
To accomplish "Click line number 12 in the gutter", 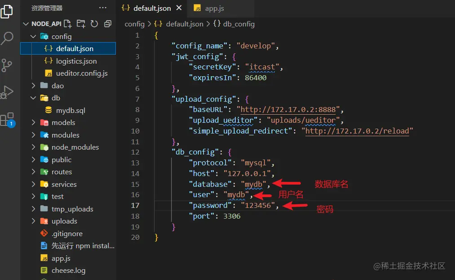I will pos(135,152).
